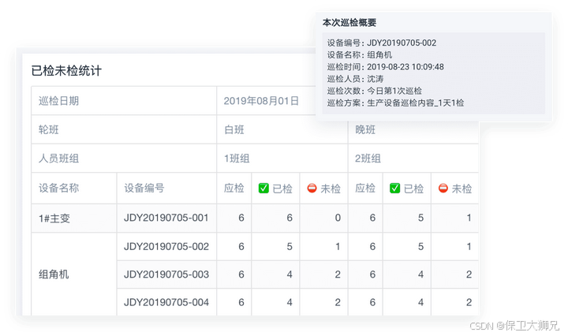Screen dimensions: 568x336
Task: Click the 巡检日期 row label
Action: tap(58, 101)
